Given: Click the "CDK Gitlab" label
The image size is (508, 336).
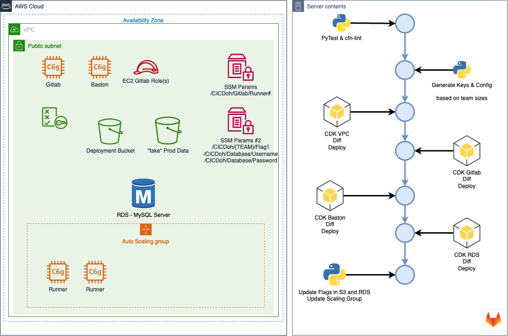Looking at the screenshot, I should (x=467, y=173).
